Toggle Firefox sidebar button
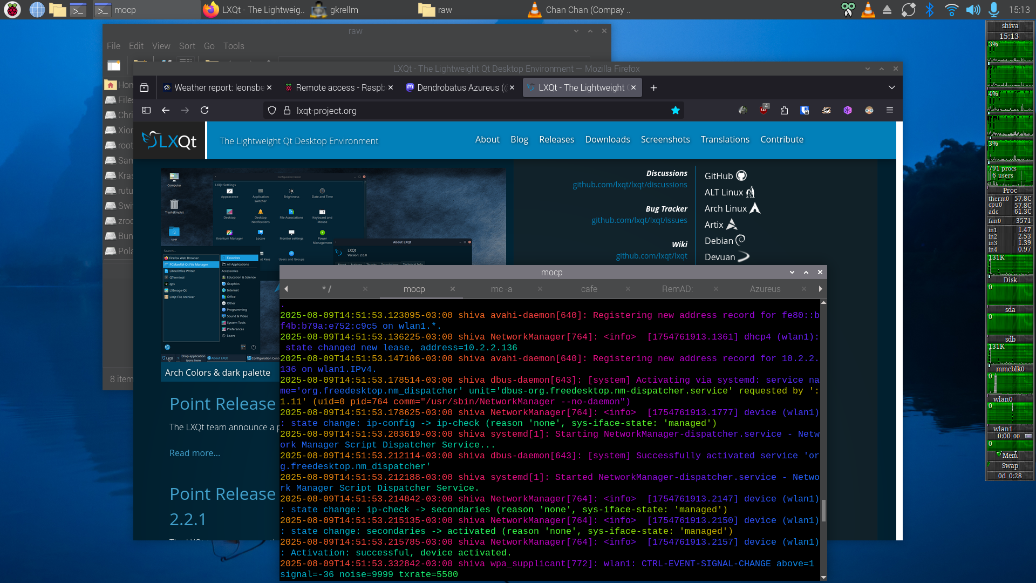This screenshot has width=1036, height=583. click(x=146, y=110)
